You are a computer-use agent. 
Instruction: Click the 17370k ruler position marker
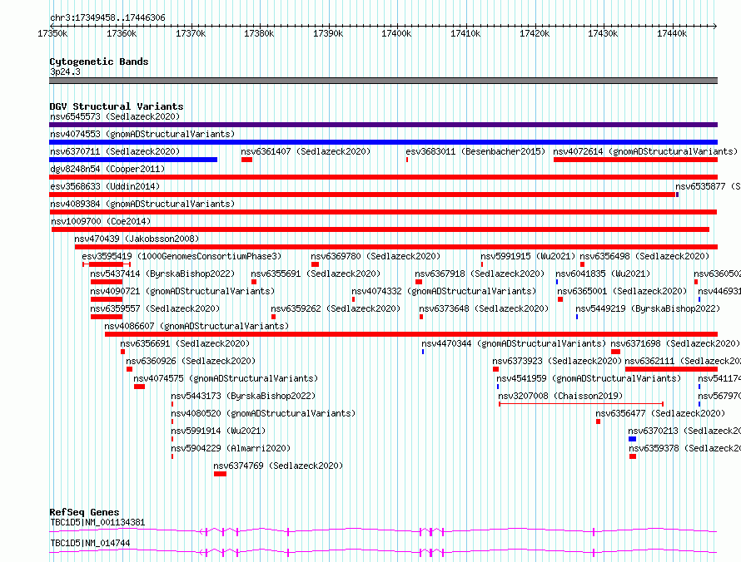191,33
